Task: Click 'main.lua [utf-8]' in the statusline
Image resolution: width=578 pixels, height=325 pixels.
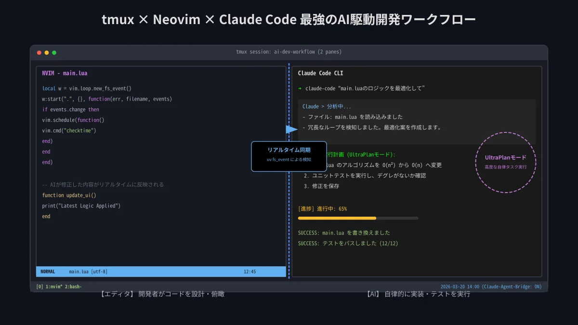Action: point(88,272)
